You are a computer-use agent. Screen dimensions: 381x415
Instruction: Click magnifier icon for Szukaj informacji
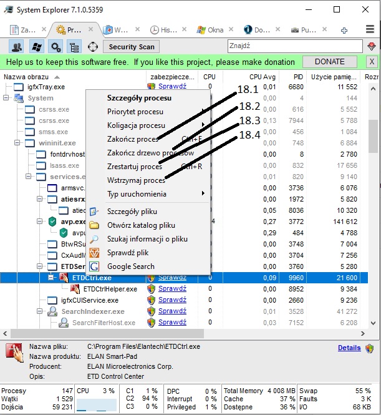tap(94, 239)
